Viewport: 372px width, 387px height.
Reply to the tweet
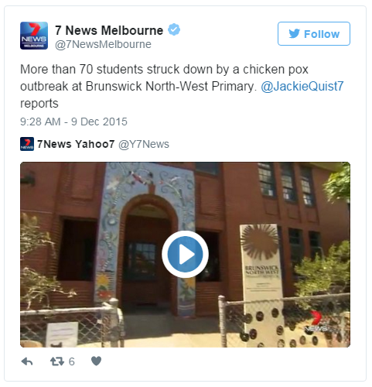coord(27,361)
